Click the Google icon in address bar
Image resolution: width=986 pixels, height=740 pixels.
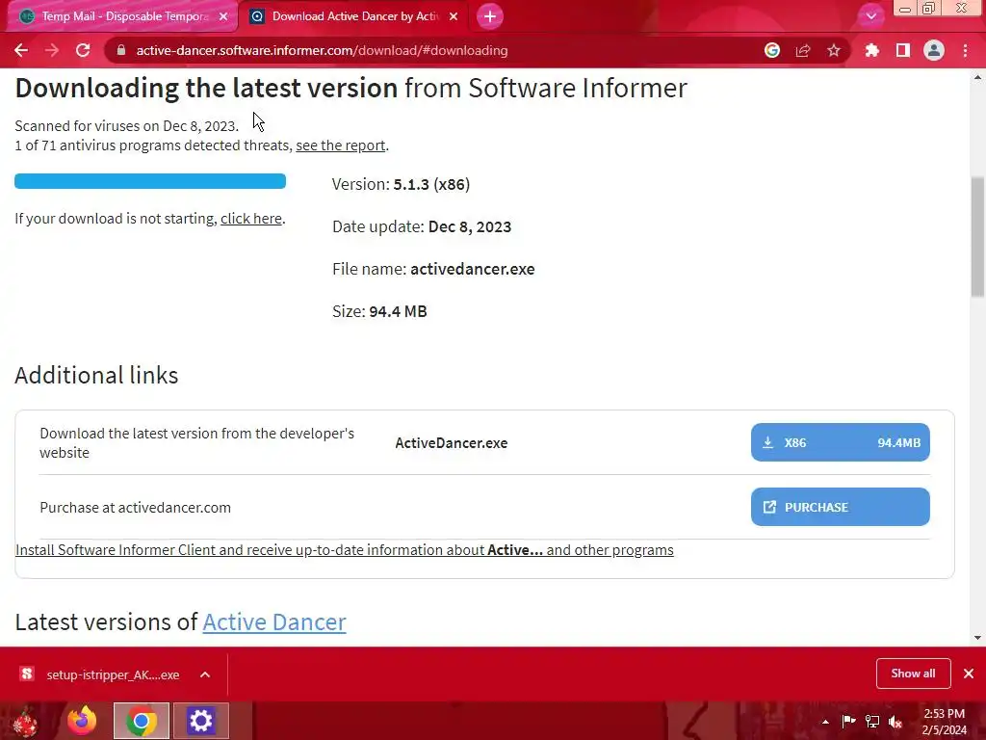point(772,50)
